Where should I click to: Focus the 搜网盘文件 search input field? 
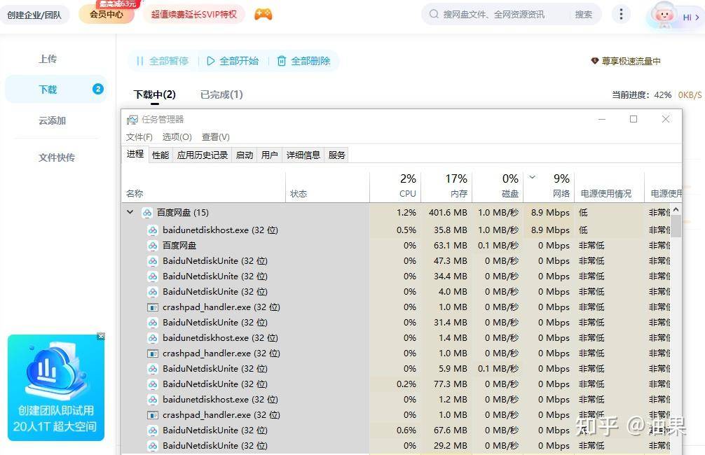pos(493,15)
